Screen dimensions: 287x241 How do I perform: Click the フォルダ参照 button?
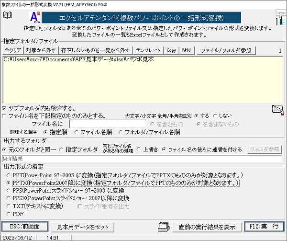(265, 149)
